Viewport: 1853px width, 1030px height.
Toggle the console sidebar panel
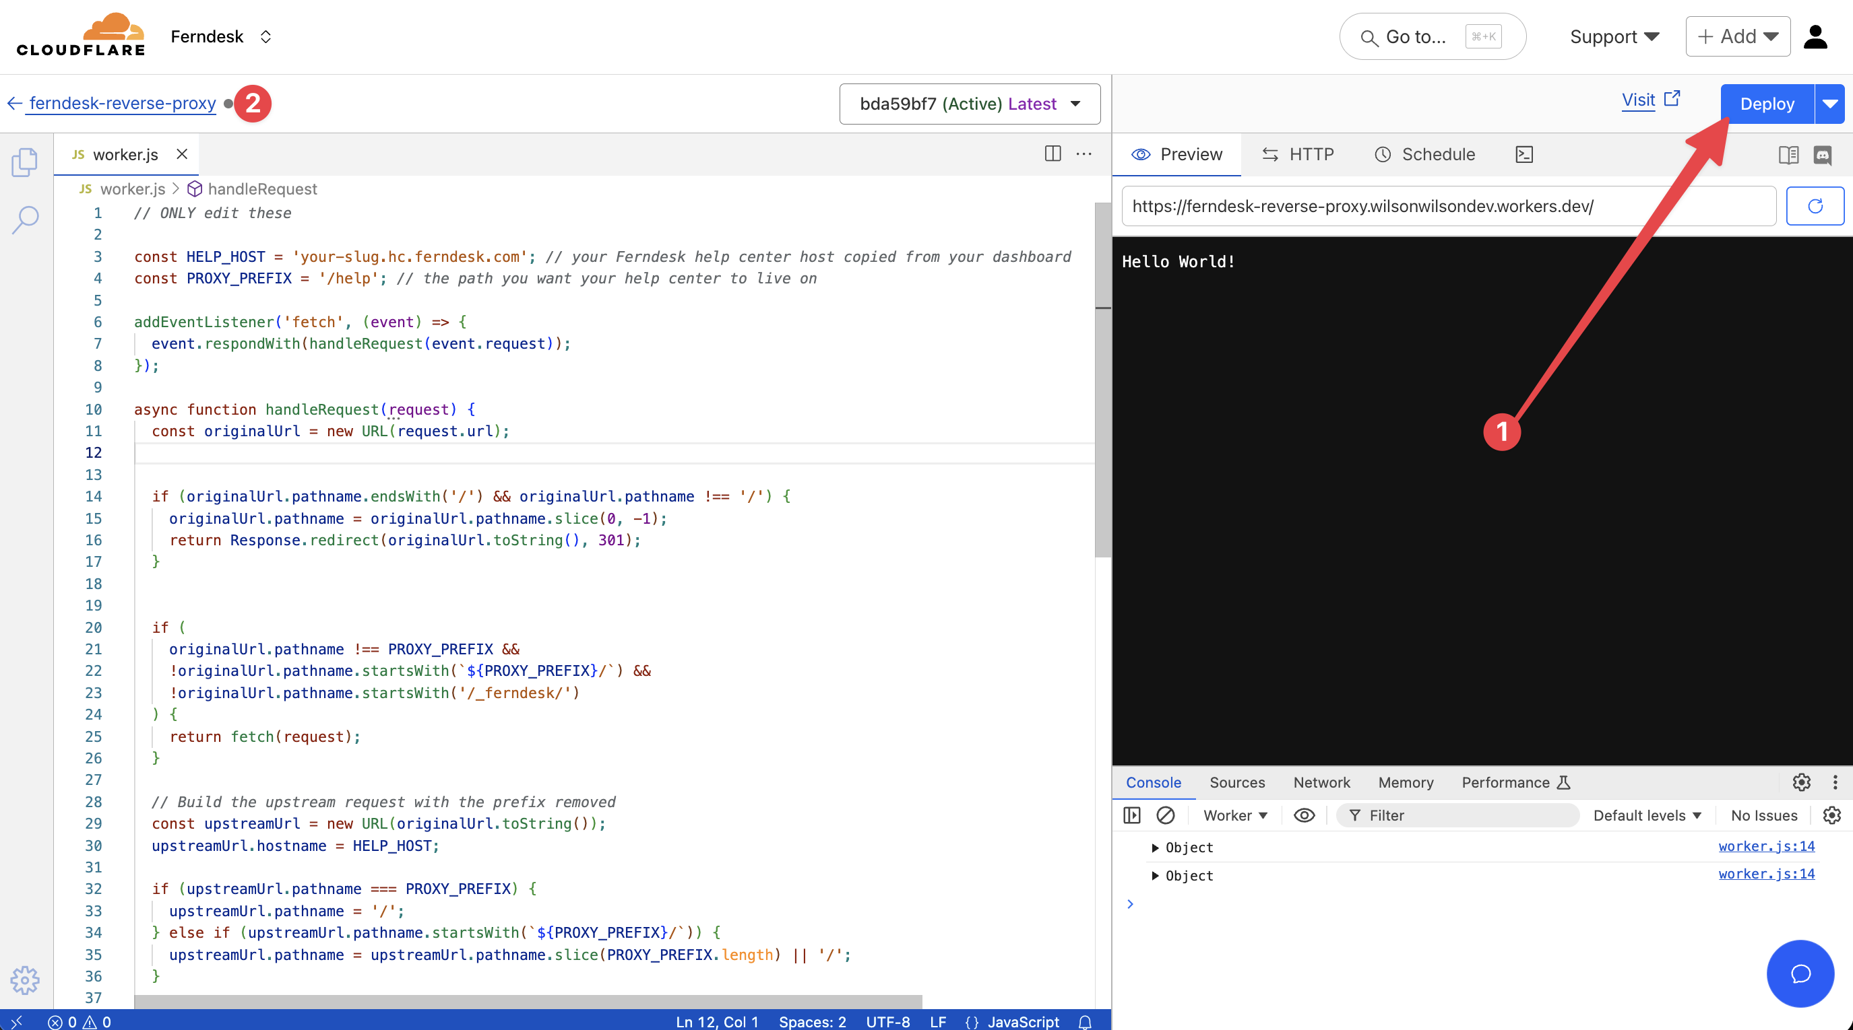(1131, 815)
